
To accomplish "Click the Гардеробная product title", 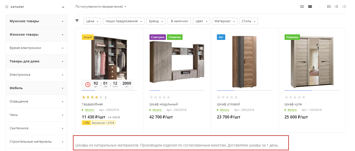I will (x=92, y=104).
